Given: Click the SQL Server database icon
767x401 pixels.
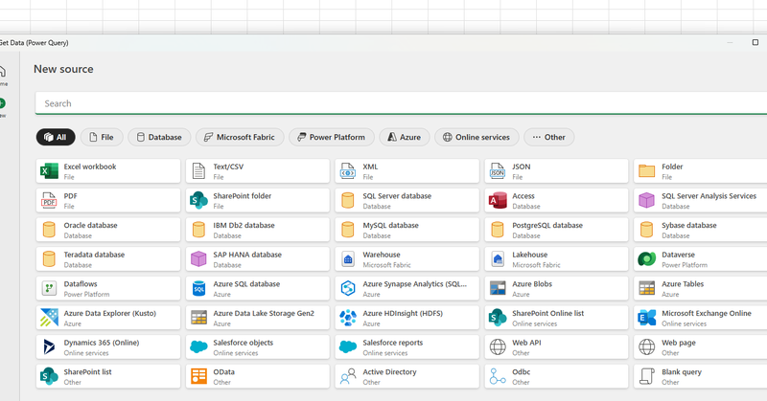Looking at the screenshot, I should pos(348,201).
